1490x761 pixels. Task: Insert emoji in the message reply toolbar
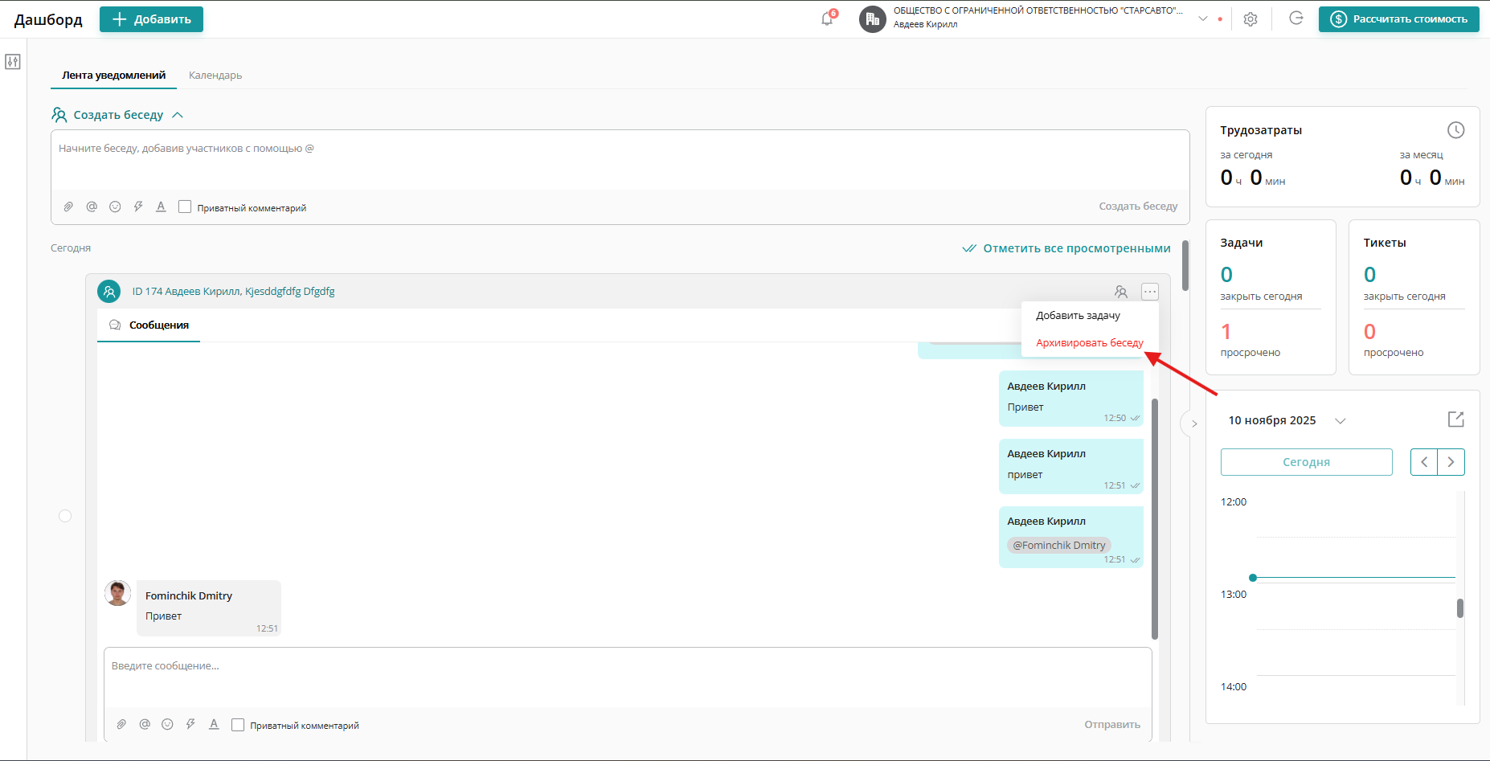click(x=167, y=725)
